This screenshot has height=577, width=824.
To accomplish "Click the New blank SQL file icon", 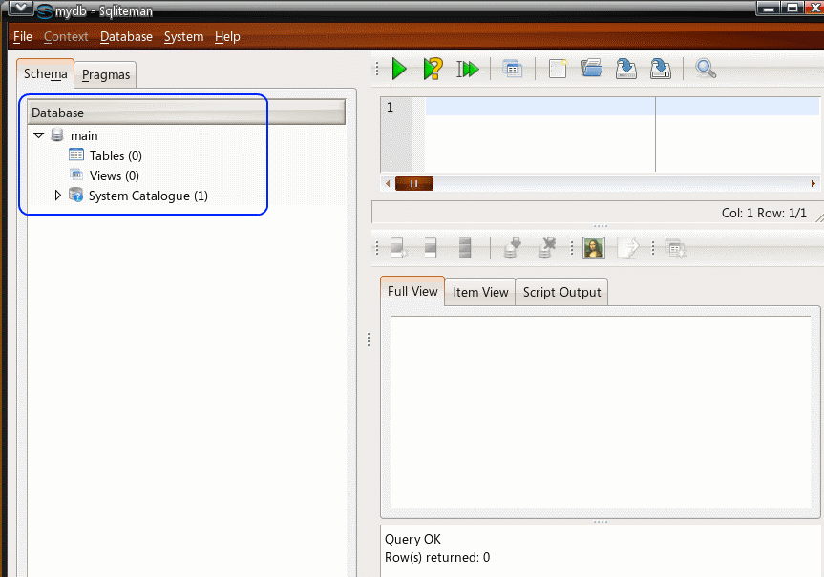I will [x=558, y=69].
